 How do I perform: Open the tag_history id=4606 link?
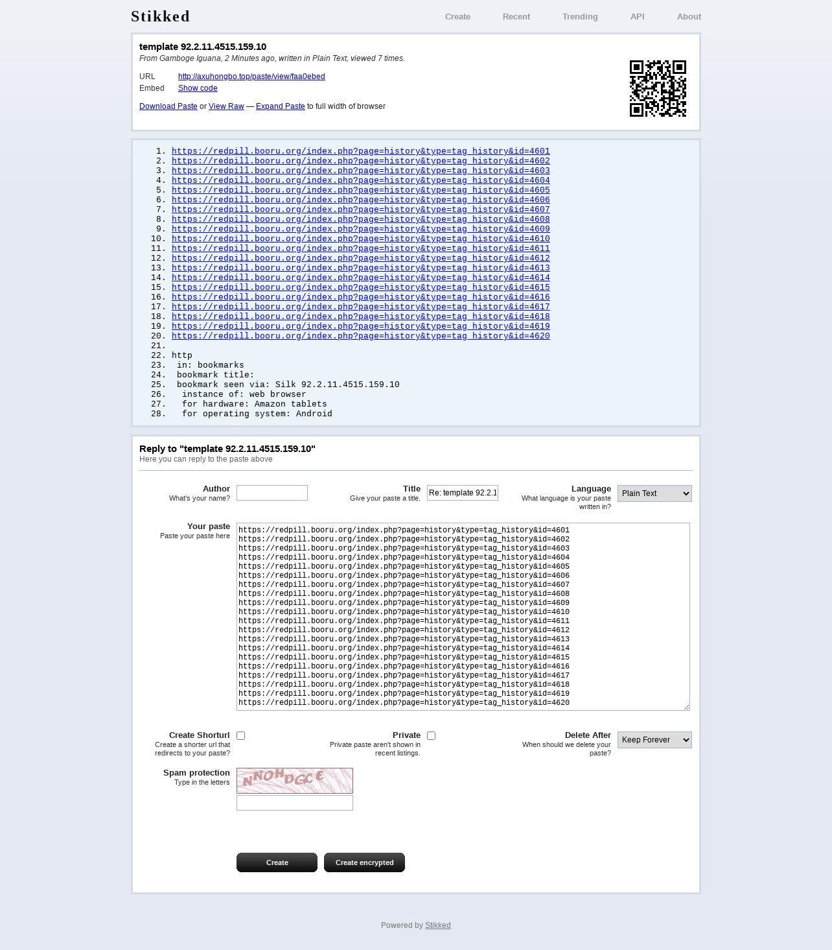361,200
